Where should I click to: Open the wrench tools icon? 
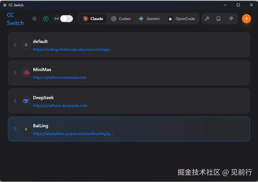(x=207, y=19)
